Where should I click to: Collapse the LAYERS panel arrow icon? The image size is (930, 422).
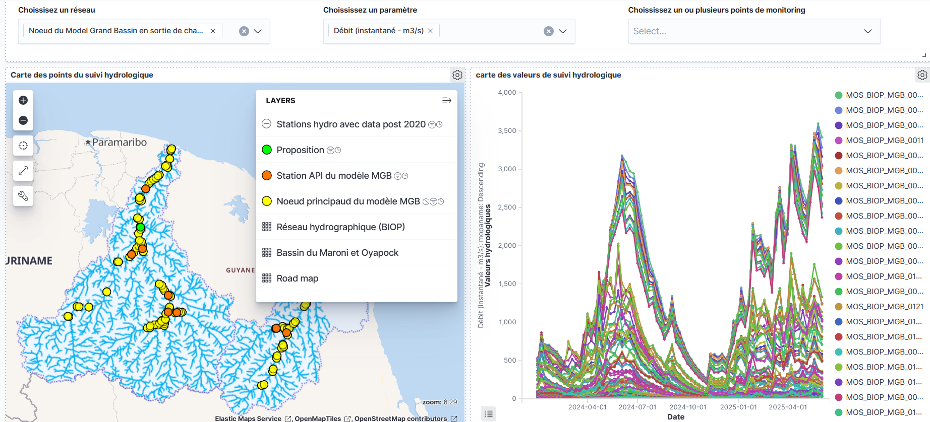click(x=446, y=101)
